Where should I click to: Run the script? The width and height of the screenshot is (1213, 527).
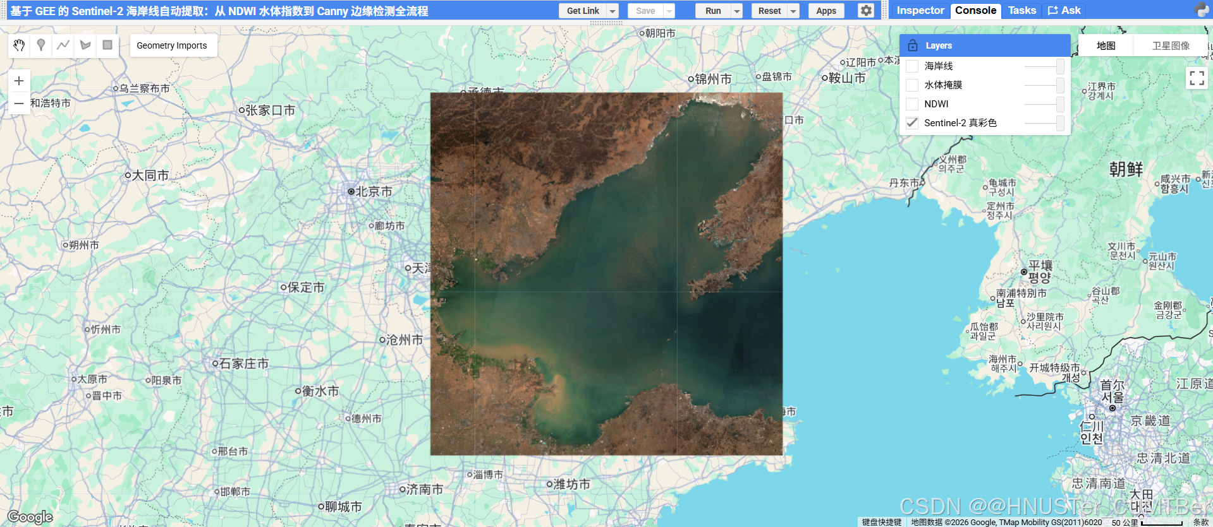tap(713, 11)
